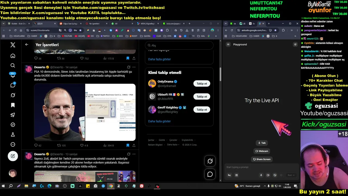
Task: Open 'Daha fazla göster' under Kimi takip etmeli
Action: point(159,121)
